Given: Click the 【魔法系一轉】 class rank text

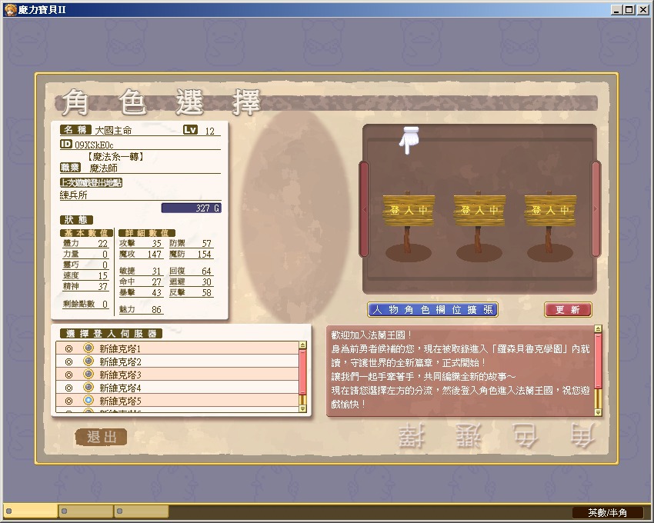Looking at the screenshot, I should click(116, 157).
